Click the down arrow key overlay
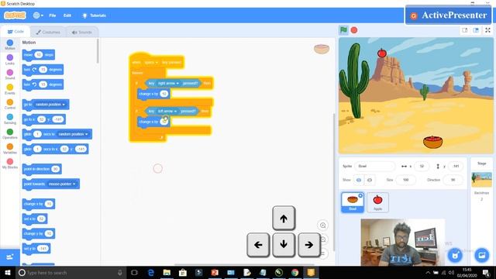Screen dimensions: 496x279 click(x=284, y=245)
